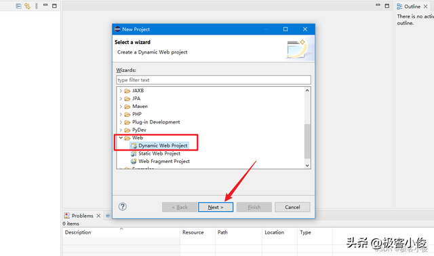The width and height of the screenshot is (434, 256).
Task: Maximize the New Project dialog
Action: (285, 29)
